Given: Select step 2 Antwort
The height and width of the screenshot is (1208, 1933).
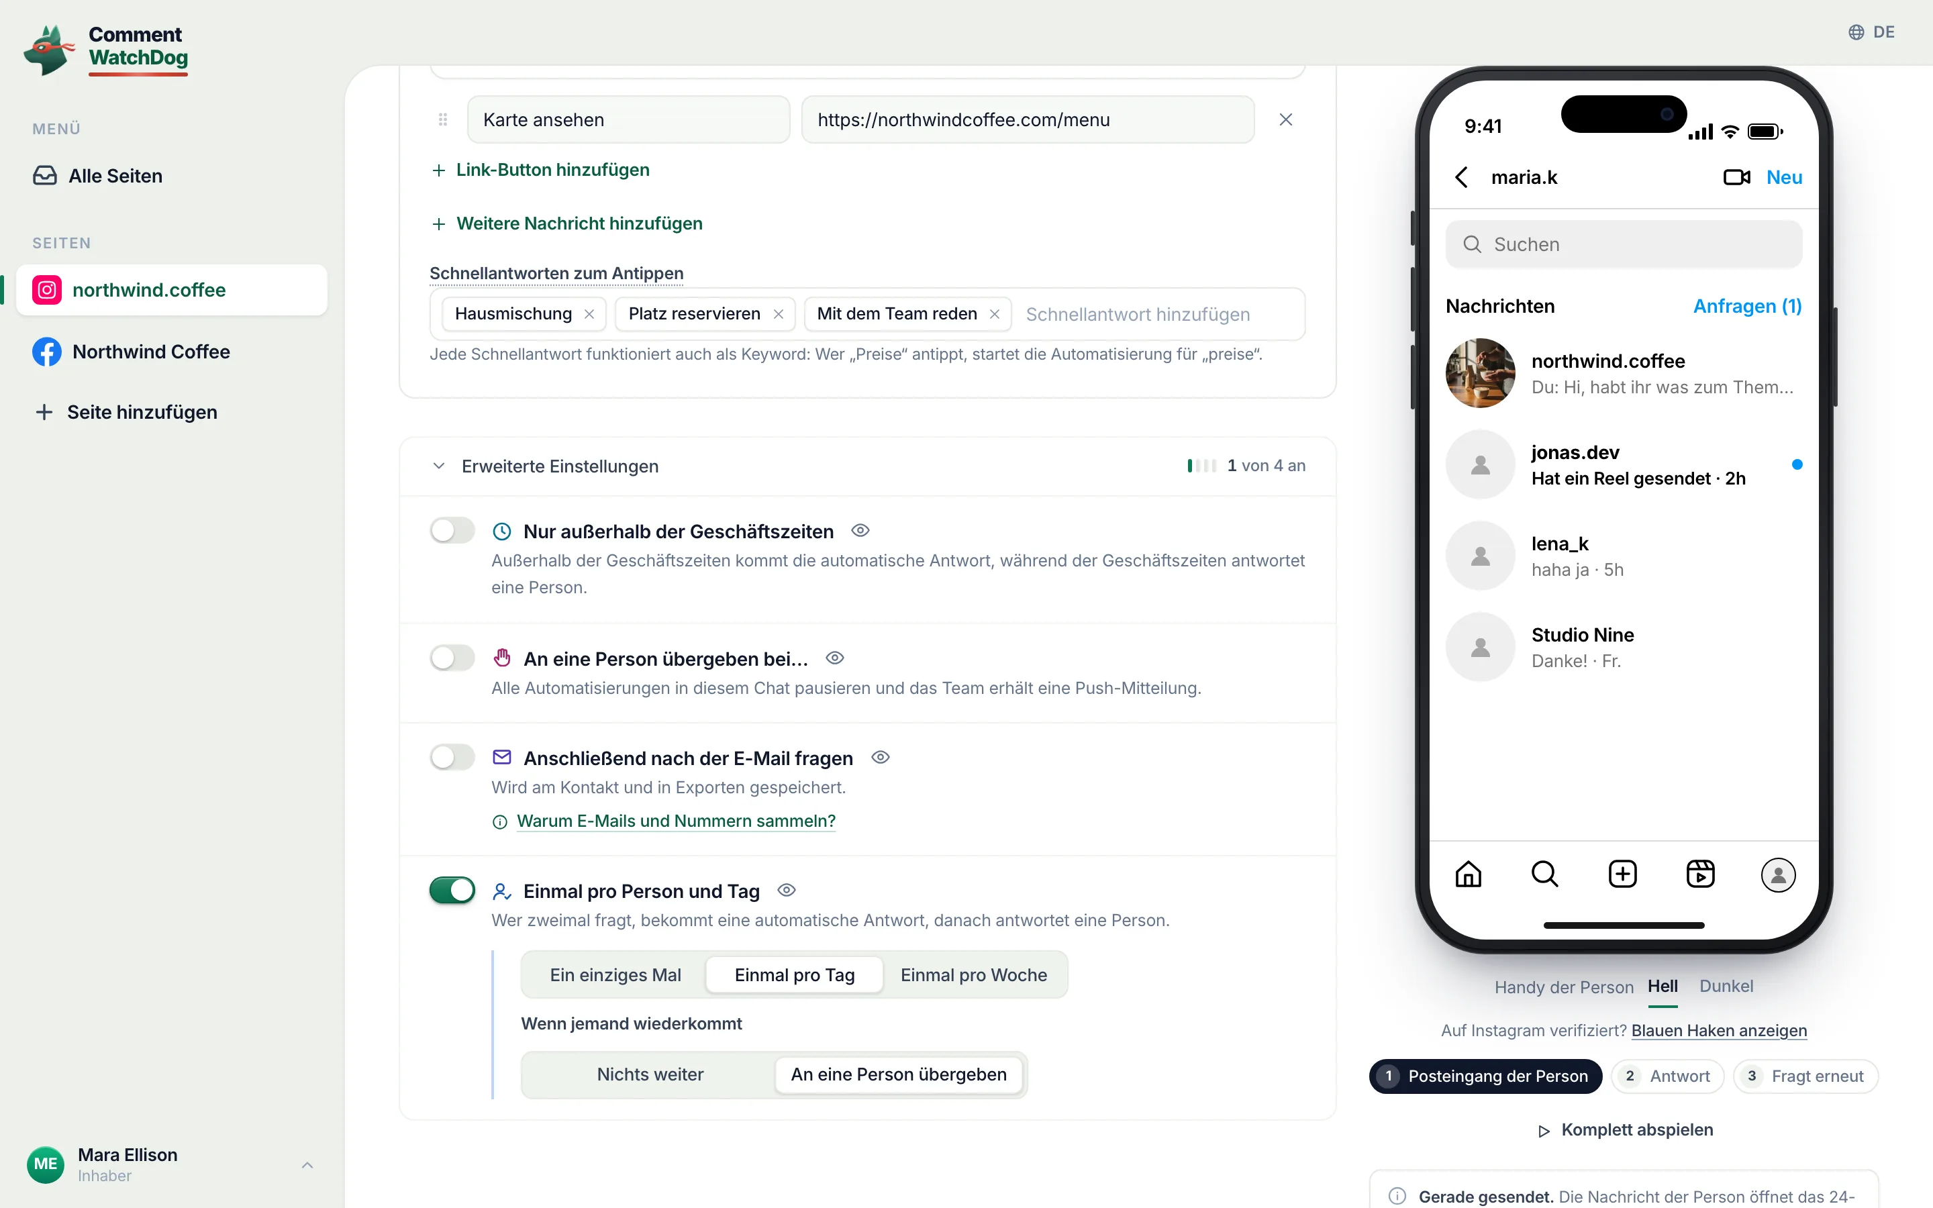Looking at the screenshot, I should (x=1668, y=1076).
